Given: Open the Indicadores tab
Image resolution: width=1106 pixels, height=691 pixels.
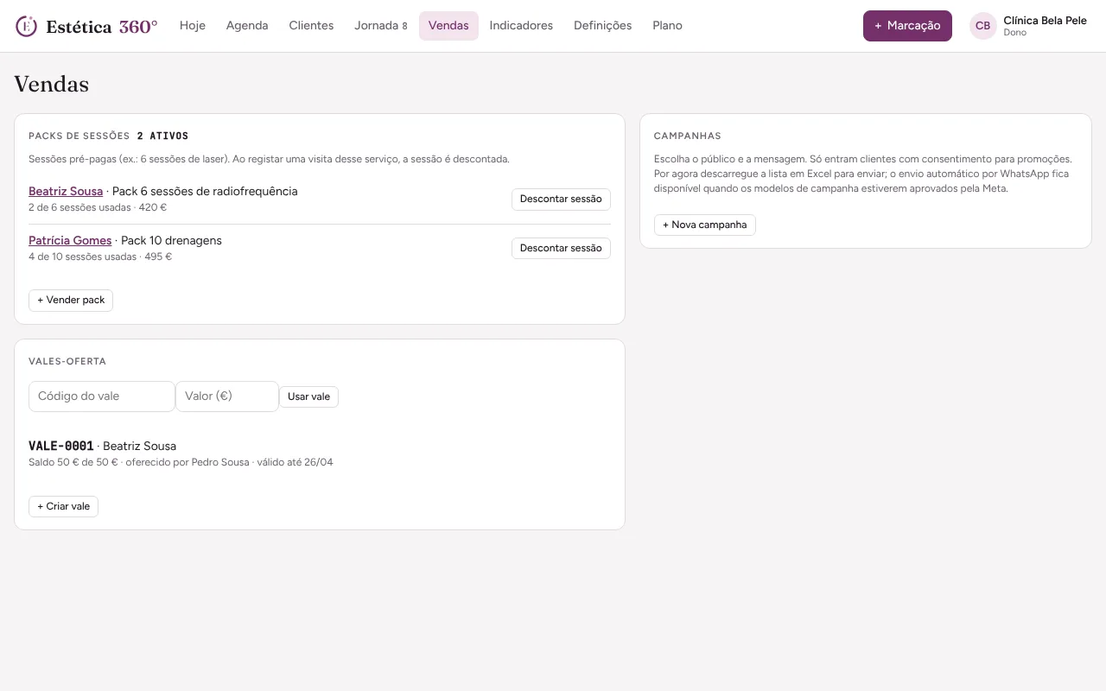Looking at the screenshot, I should 521,26.
